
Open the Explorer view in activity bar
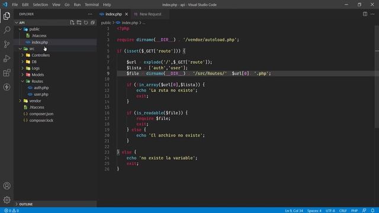click(x=7, y=16)
